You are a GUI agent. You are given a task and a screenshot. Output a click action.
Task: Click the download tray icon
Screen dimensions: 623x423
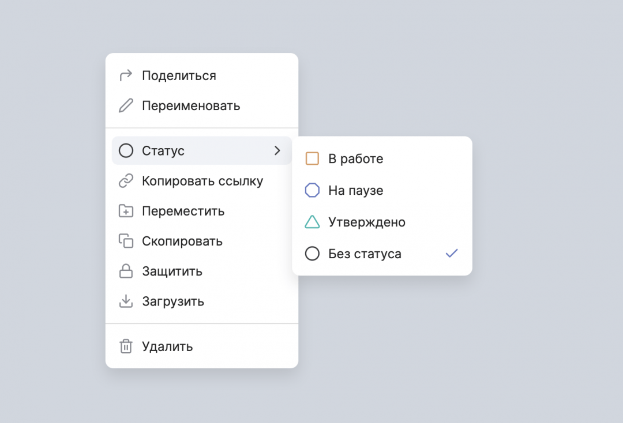(x=125, y=301)
